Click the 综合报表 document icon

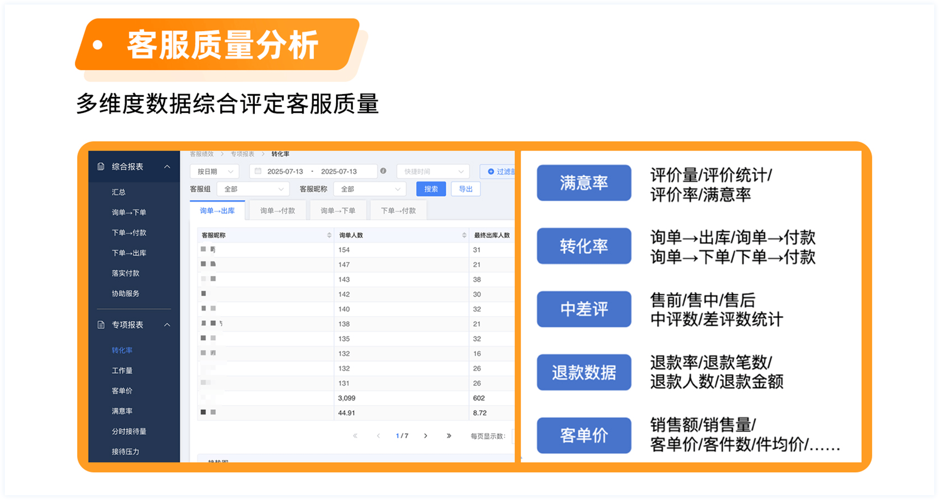(101, 167)
